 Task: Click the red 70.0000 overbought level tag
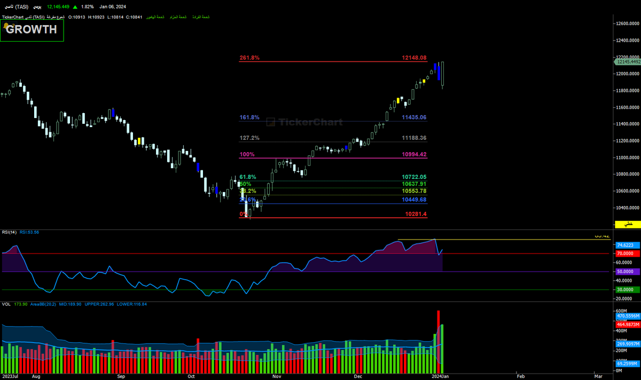click(627, 254)
